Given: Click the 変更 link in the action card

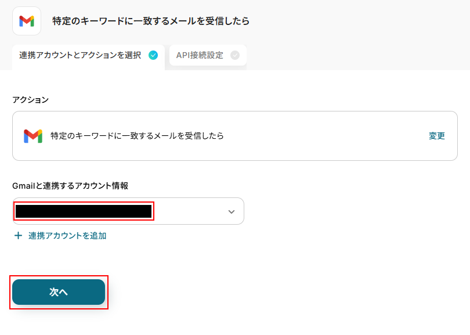Looking at the screenshot, I should [436, 136].
